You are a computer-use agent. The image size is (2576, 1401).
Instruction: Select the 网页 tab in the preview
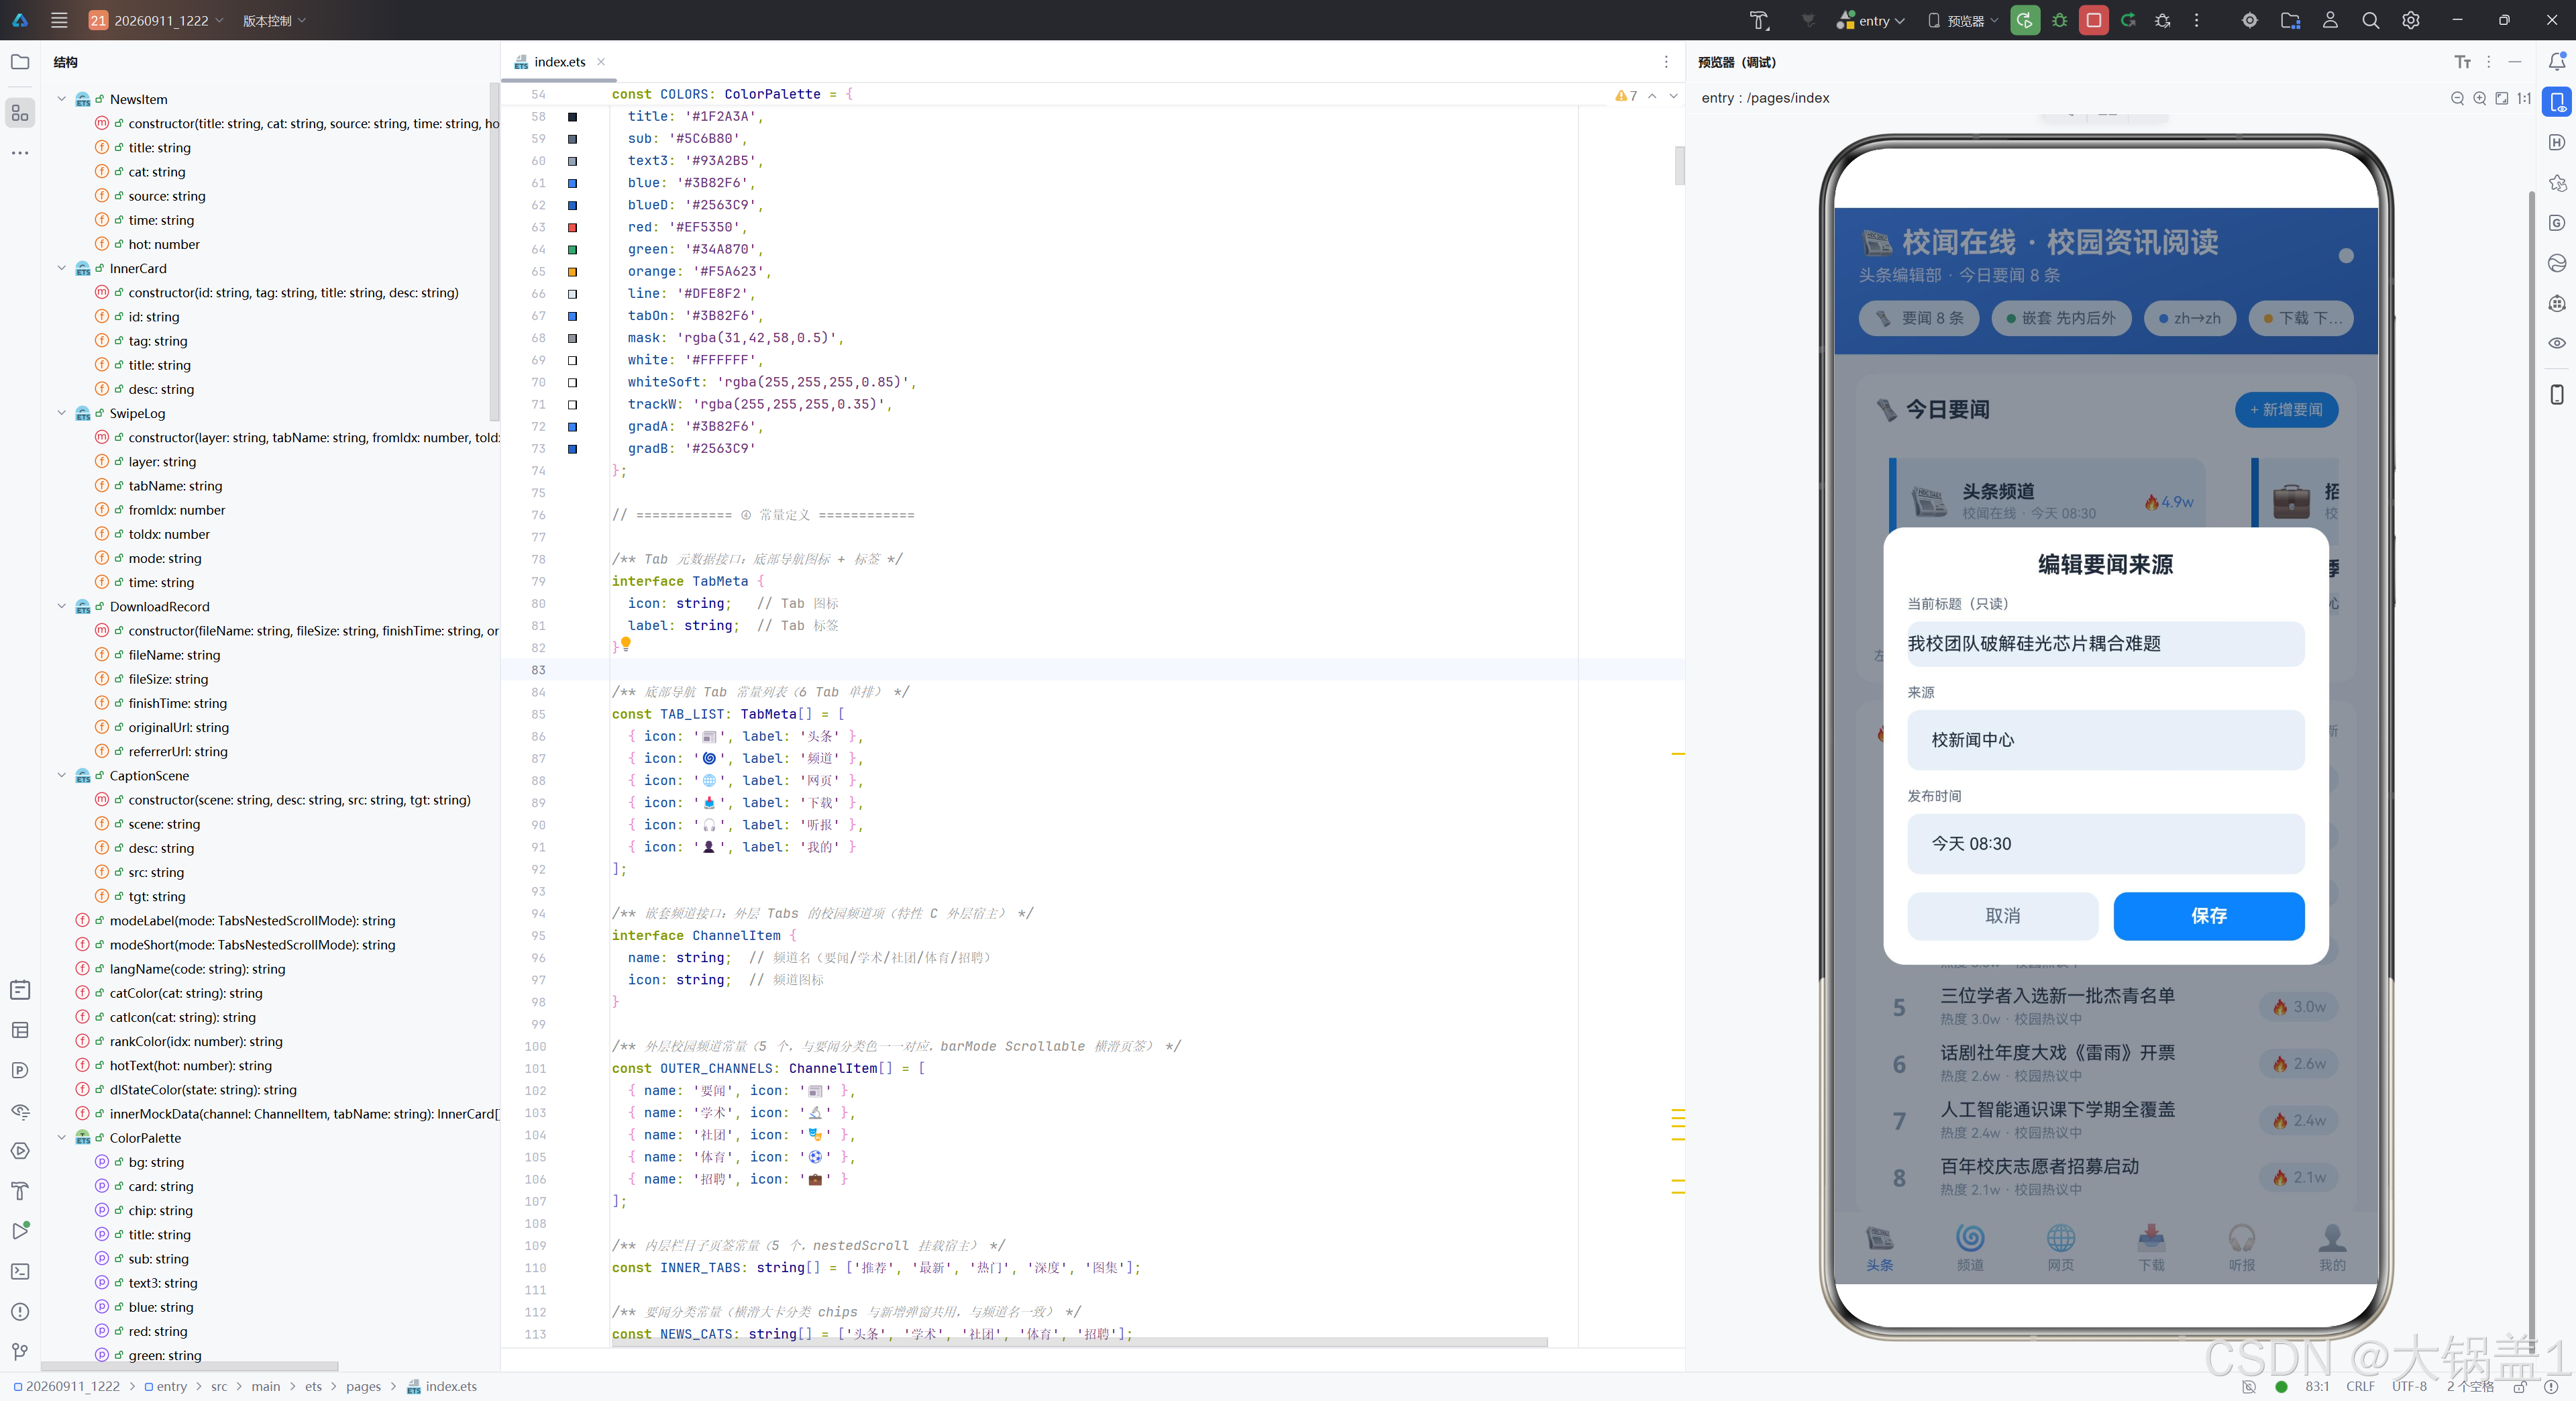(x=2060, y=1248)
